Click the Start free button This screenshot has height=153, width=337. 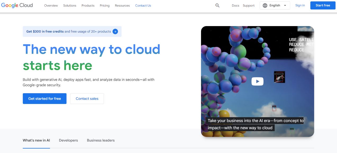pyautogui.click(x=323, y=5)
